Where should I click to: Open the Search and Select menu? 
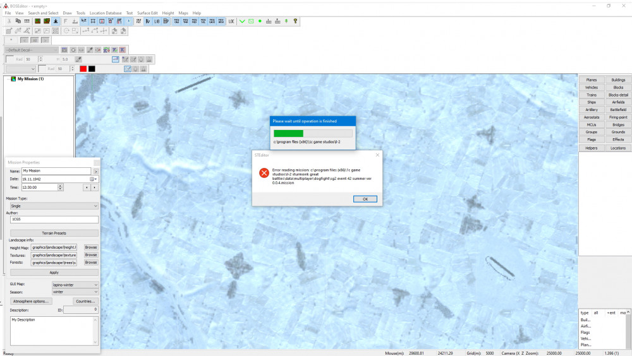43,13
